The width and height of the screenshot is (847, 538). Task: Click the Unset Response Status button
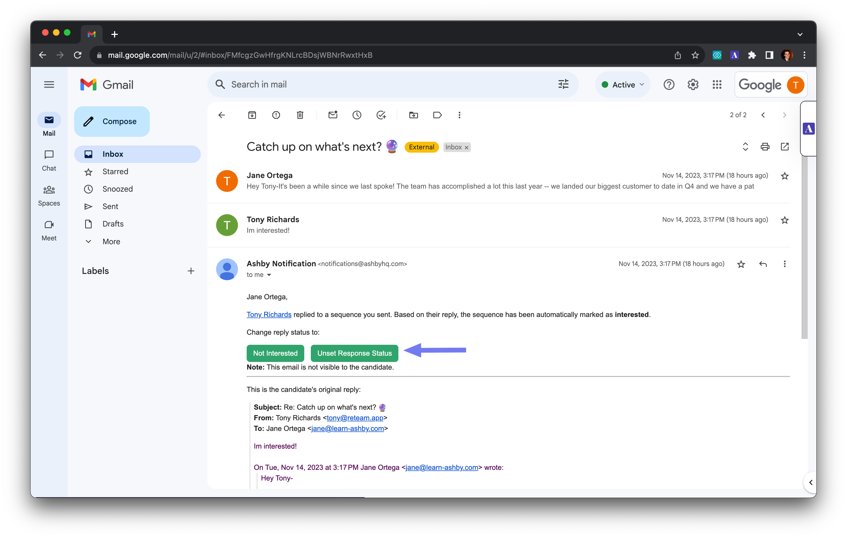(354, 353)
